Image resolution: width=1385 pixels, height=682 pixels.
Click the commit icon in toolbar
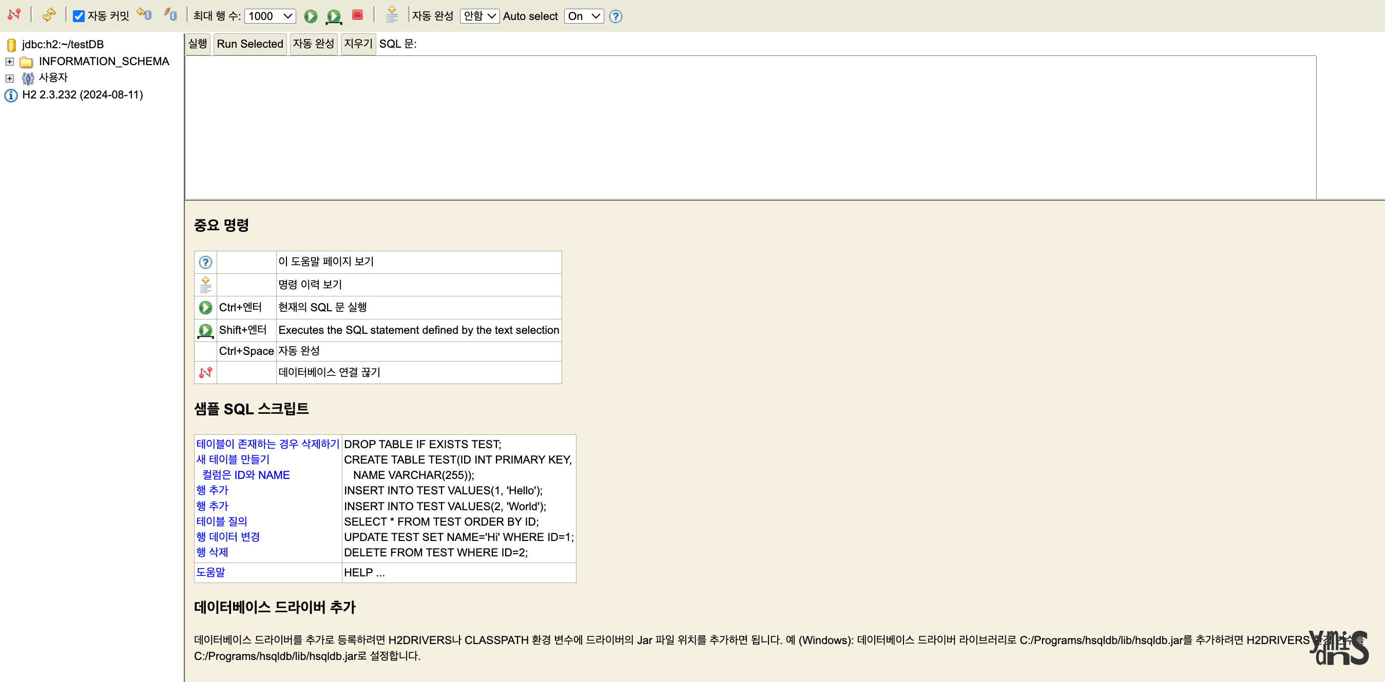tap(171, 15)
